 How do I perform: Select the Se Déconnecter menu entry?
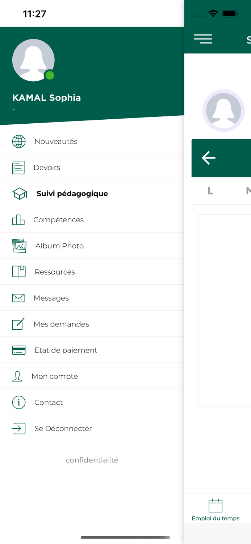(x=63, y=429)
